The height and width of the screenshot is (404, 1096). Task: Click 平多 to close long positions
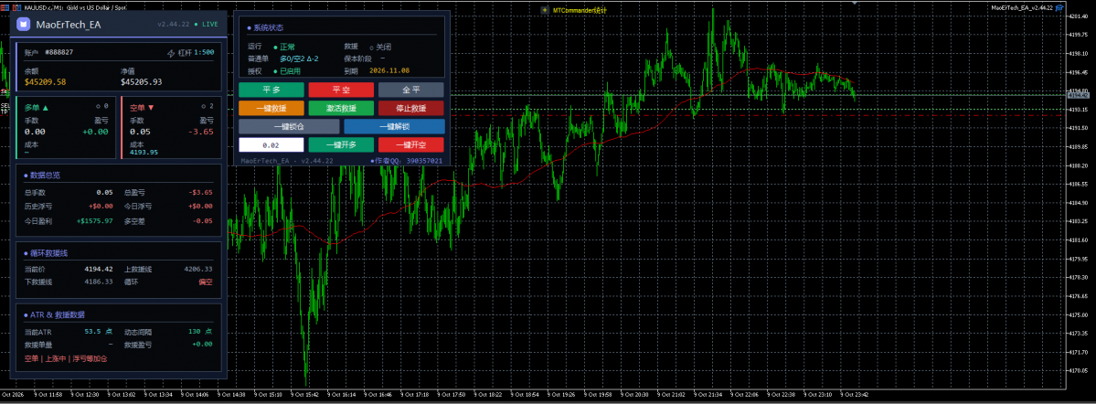pos(271,90)
